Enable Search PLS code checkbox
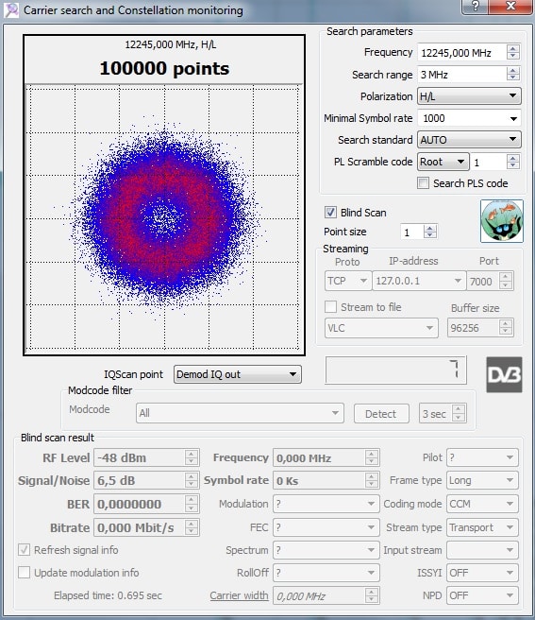The width and height of the screenshot is (535, 620). (423, 183)
